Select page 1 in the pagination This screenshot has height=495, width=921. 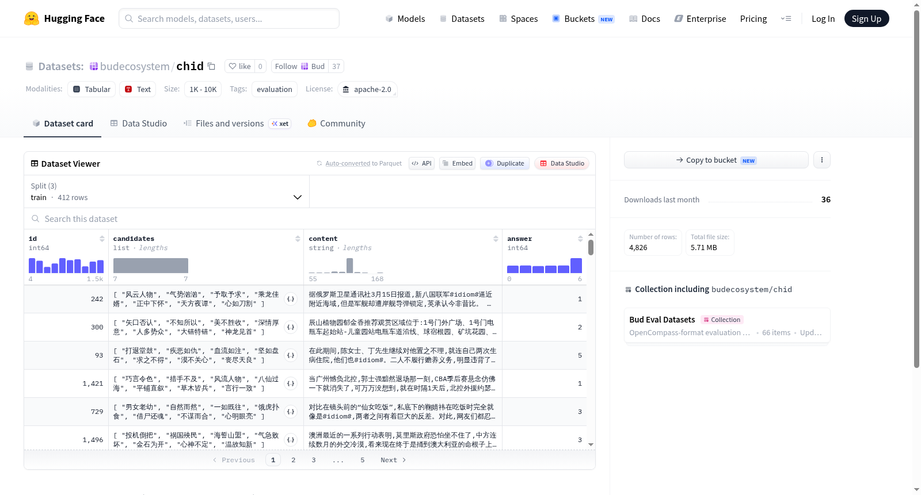click(x=273, y=460)
